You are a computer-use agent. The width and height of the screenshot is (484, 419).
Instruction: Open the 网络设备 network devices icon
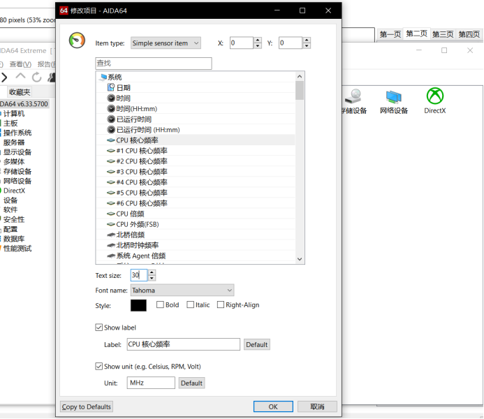pyautogui.click(x=394, y=97)
